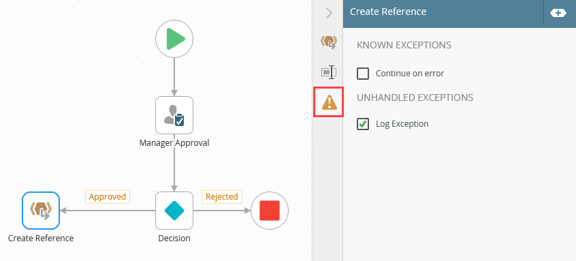Select the Decision diamond node
Screen dimensions: 576x261
coord(174,211)
